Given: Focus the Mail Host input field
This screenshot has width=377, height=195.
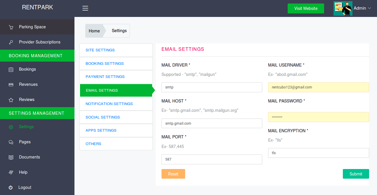Looking at the screenshot, I should 212,123.
